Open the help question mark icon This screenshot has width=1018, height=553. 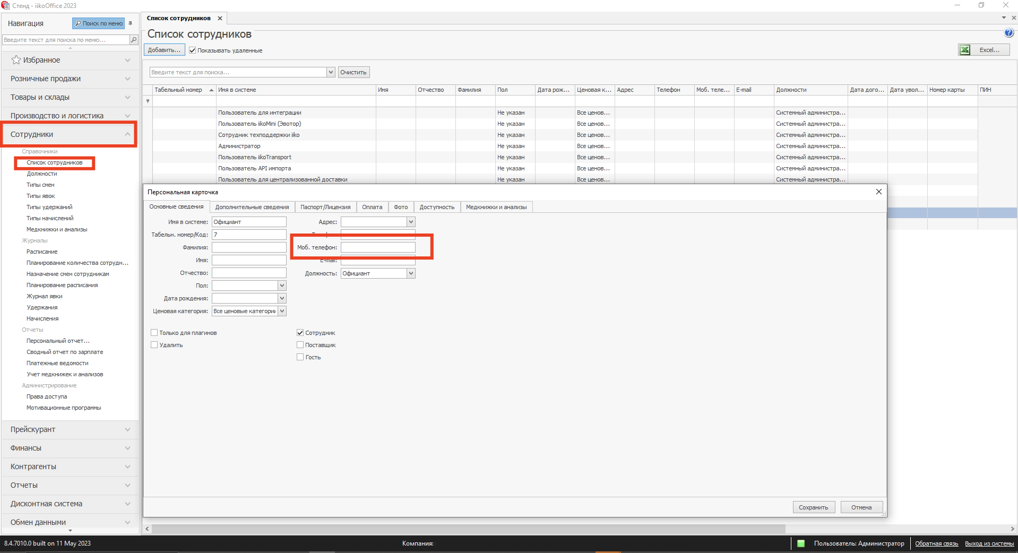(x=1008, y=33)
